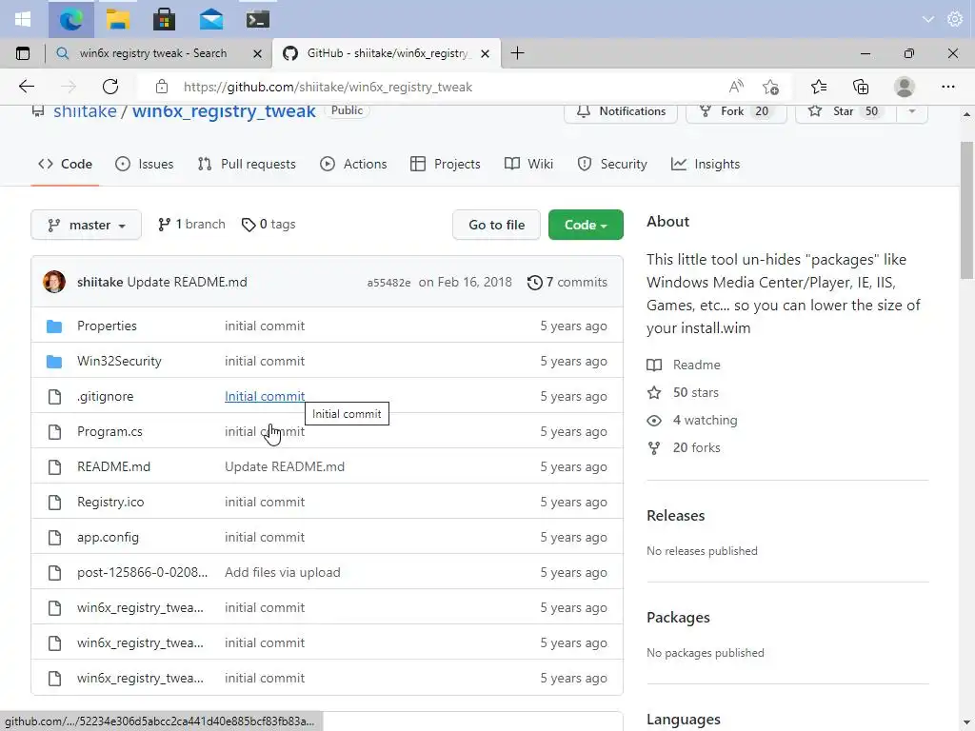Switch to the Pull requests tab
The height and width of the screenshot is (731, 975).
[x=247, y=164]
